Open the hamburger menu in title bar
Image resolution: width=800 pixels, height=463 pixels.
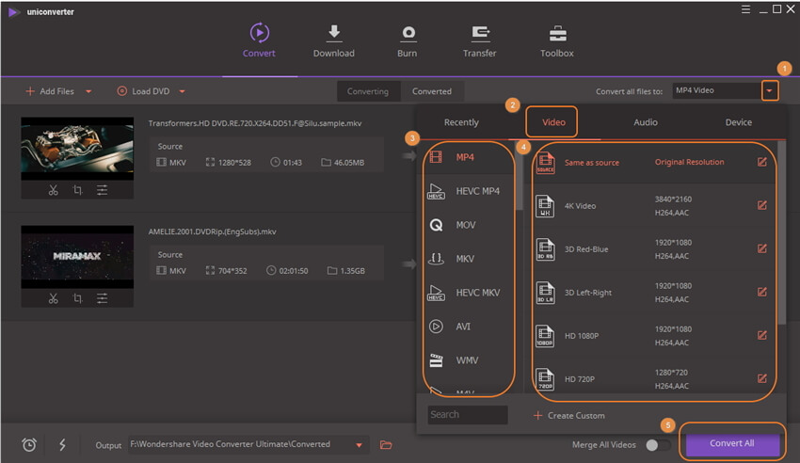point(745,9)
